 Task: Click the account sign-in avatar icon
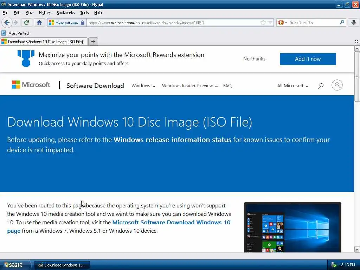pos(337,85)
